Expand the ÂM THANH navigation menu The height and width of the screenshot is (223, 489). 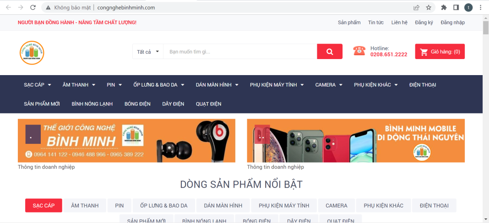pyautogui.click(x=79, y=85)
